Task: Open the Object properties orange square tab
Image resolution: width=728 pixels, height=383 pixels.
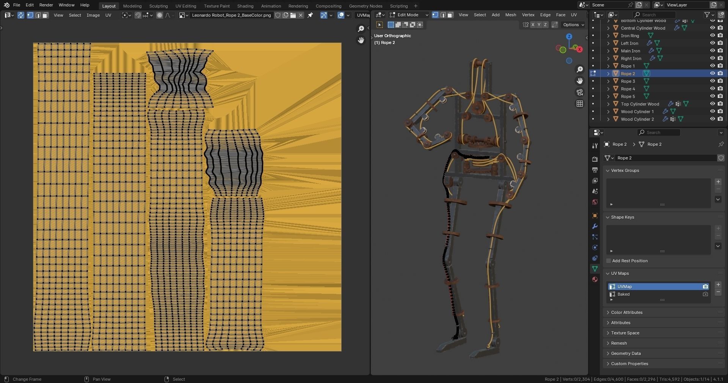Action: 595,216
